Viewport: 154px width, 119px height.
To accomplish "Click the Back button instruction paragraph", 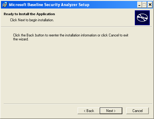I will coord(71,37).
